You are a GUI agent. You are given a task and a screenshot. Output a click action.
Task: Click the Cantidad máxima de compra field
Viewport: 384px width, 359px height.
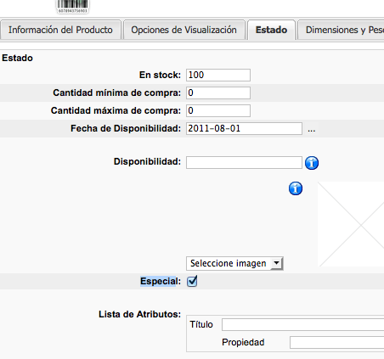point(218,110)
